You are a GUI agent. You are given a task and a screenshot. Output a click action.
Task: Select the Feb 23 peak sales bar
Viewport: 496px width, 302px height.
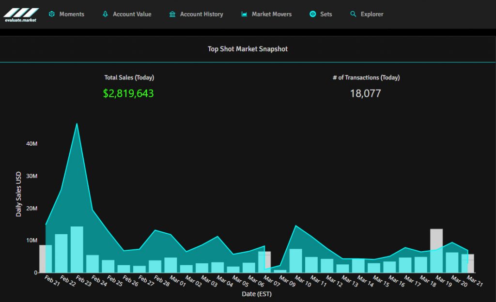77,249
